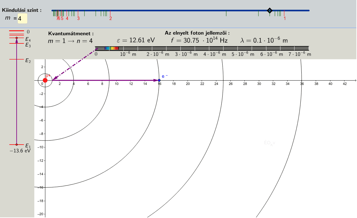Screen dimensions: 357x218
Task: Click the '−13.6 eV' energy label
Action: pyautogui.click(x=20, y=151)
